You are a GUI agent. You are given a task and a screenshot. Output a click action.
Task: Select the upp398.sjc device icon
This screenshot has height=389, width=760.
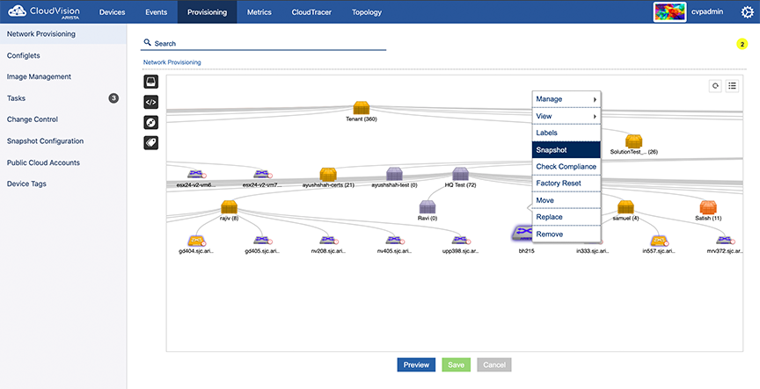coord(460,241)
